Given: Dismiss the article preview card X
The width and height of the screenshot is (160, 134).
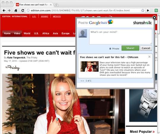Looking at the screenshot, I should 149,57.
